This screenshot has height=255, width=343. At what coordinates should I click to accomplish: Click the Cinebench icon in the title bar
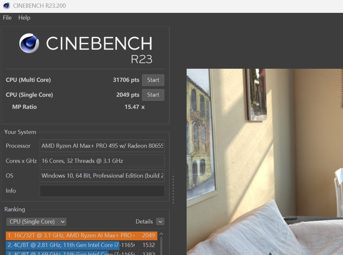(6, 5)
